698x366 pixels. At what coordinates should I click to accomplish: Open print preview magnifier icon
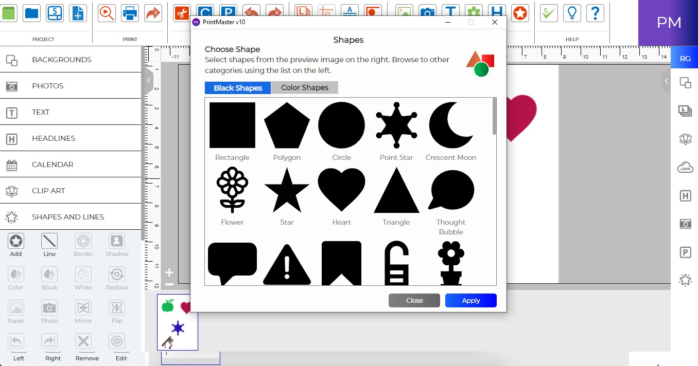tap(107, 13)
